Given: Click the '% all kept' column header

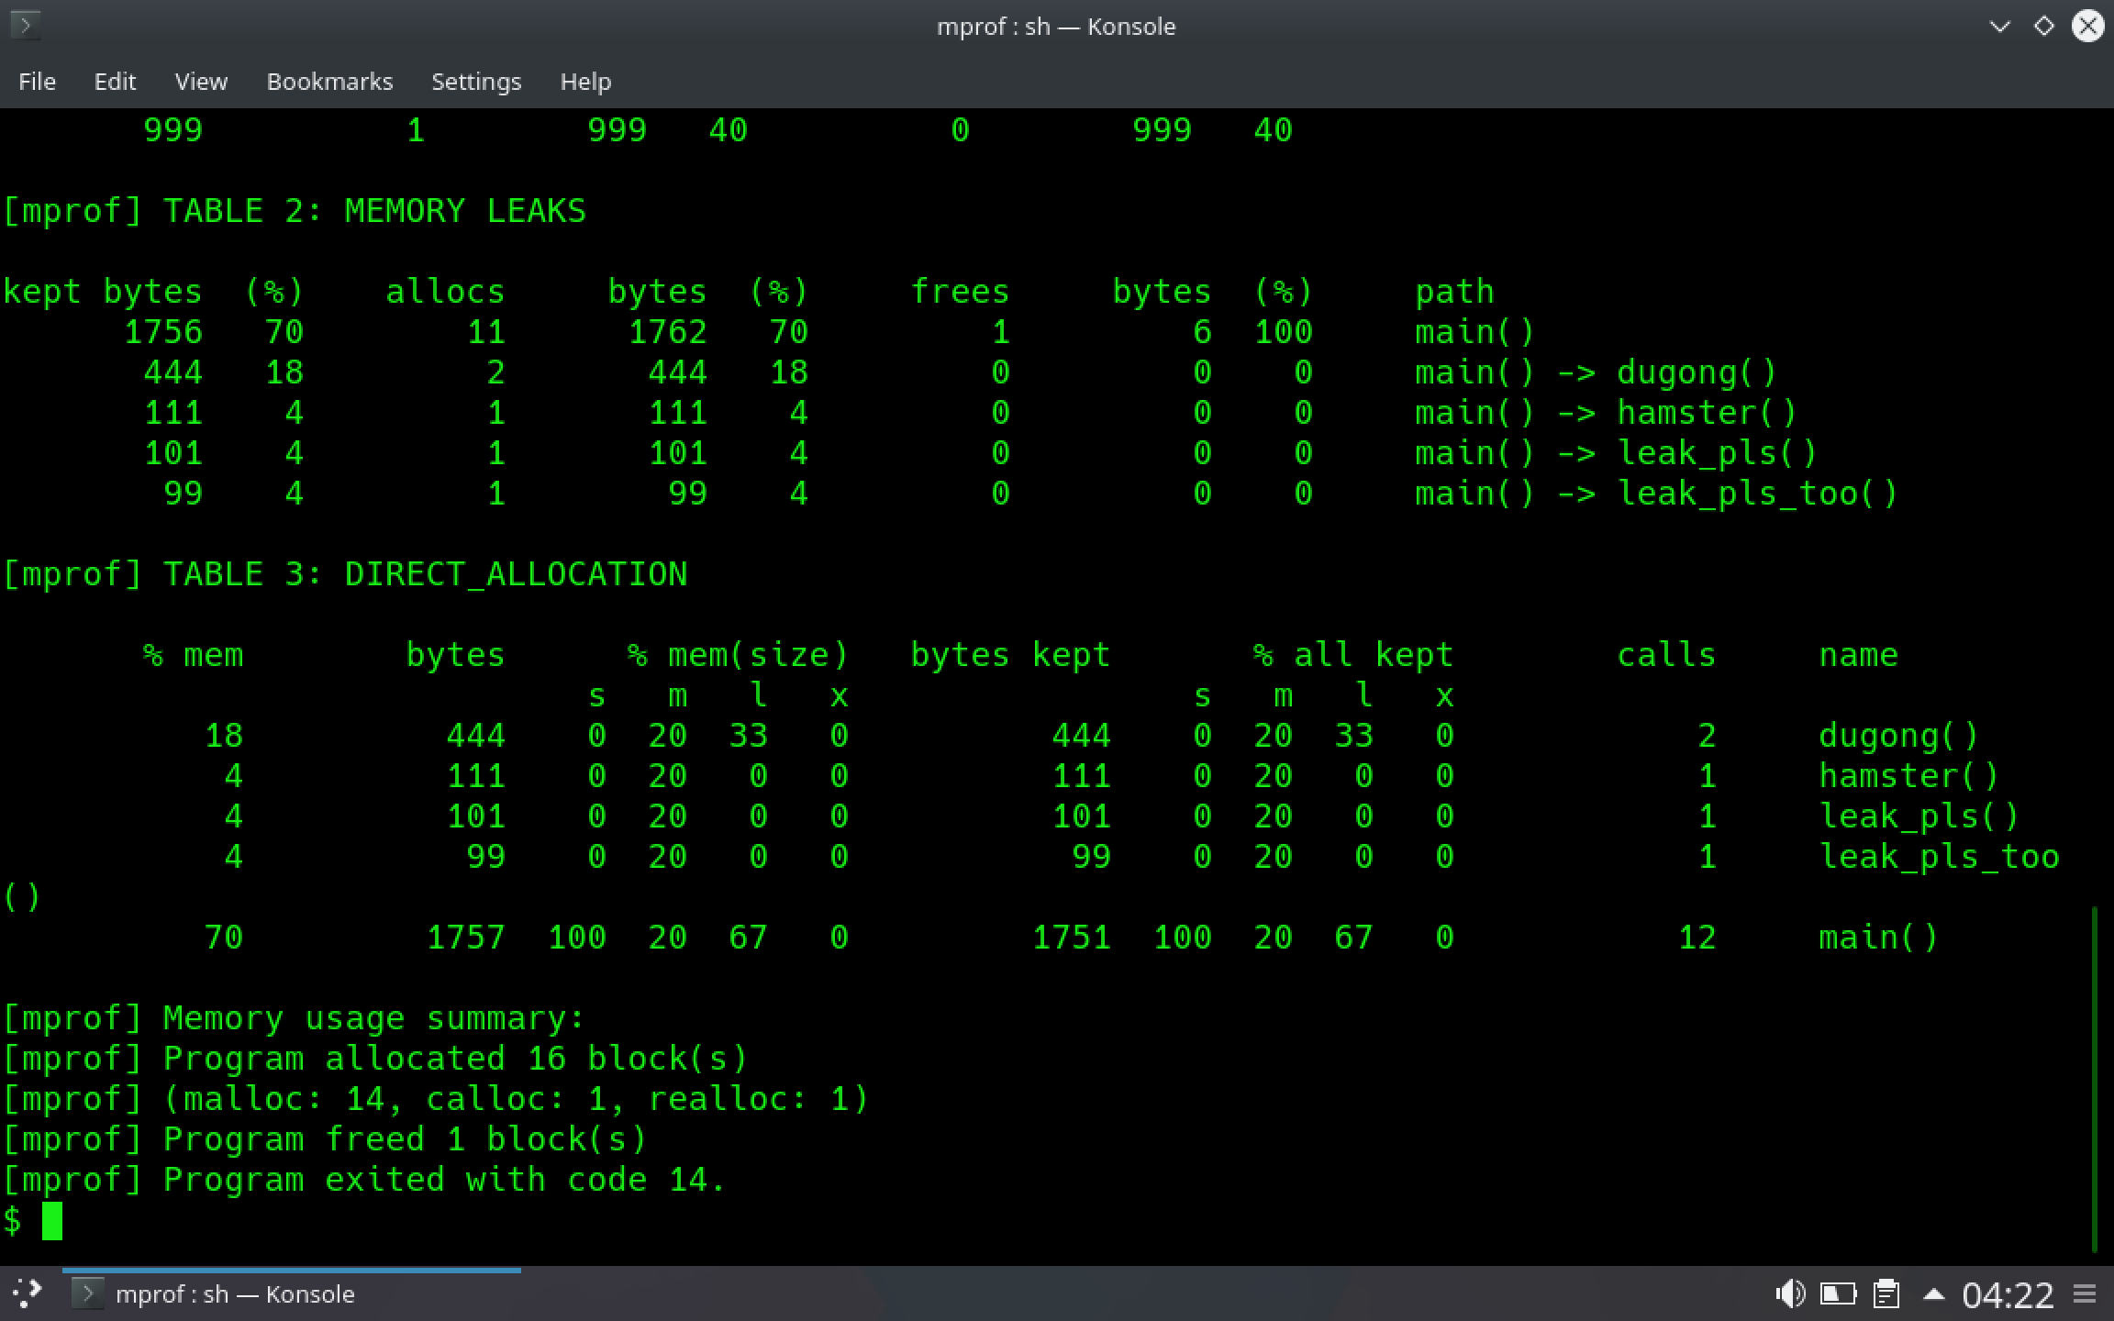Looking at the screenshot, I should (1353, 655).
